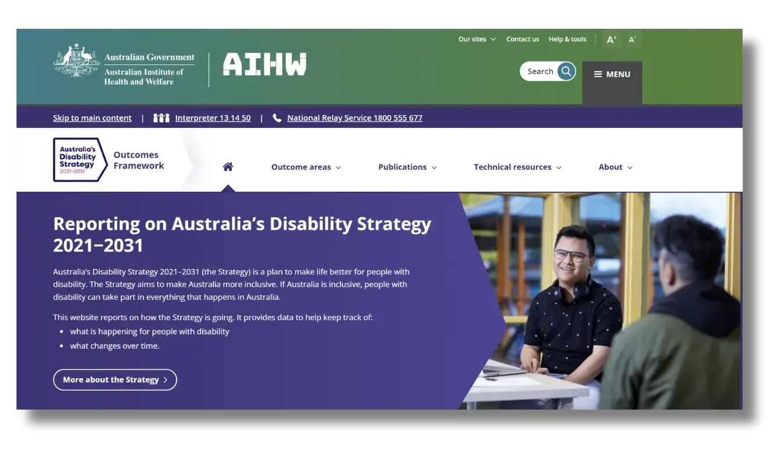Open the About menu
Viewport: 784px width, 465px height.
[x=616, y=167]
